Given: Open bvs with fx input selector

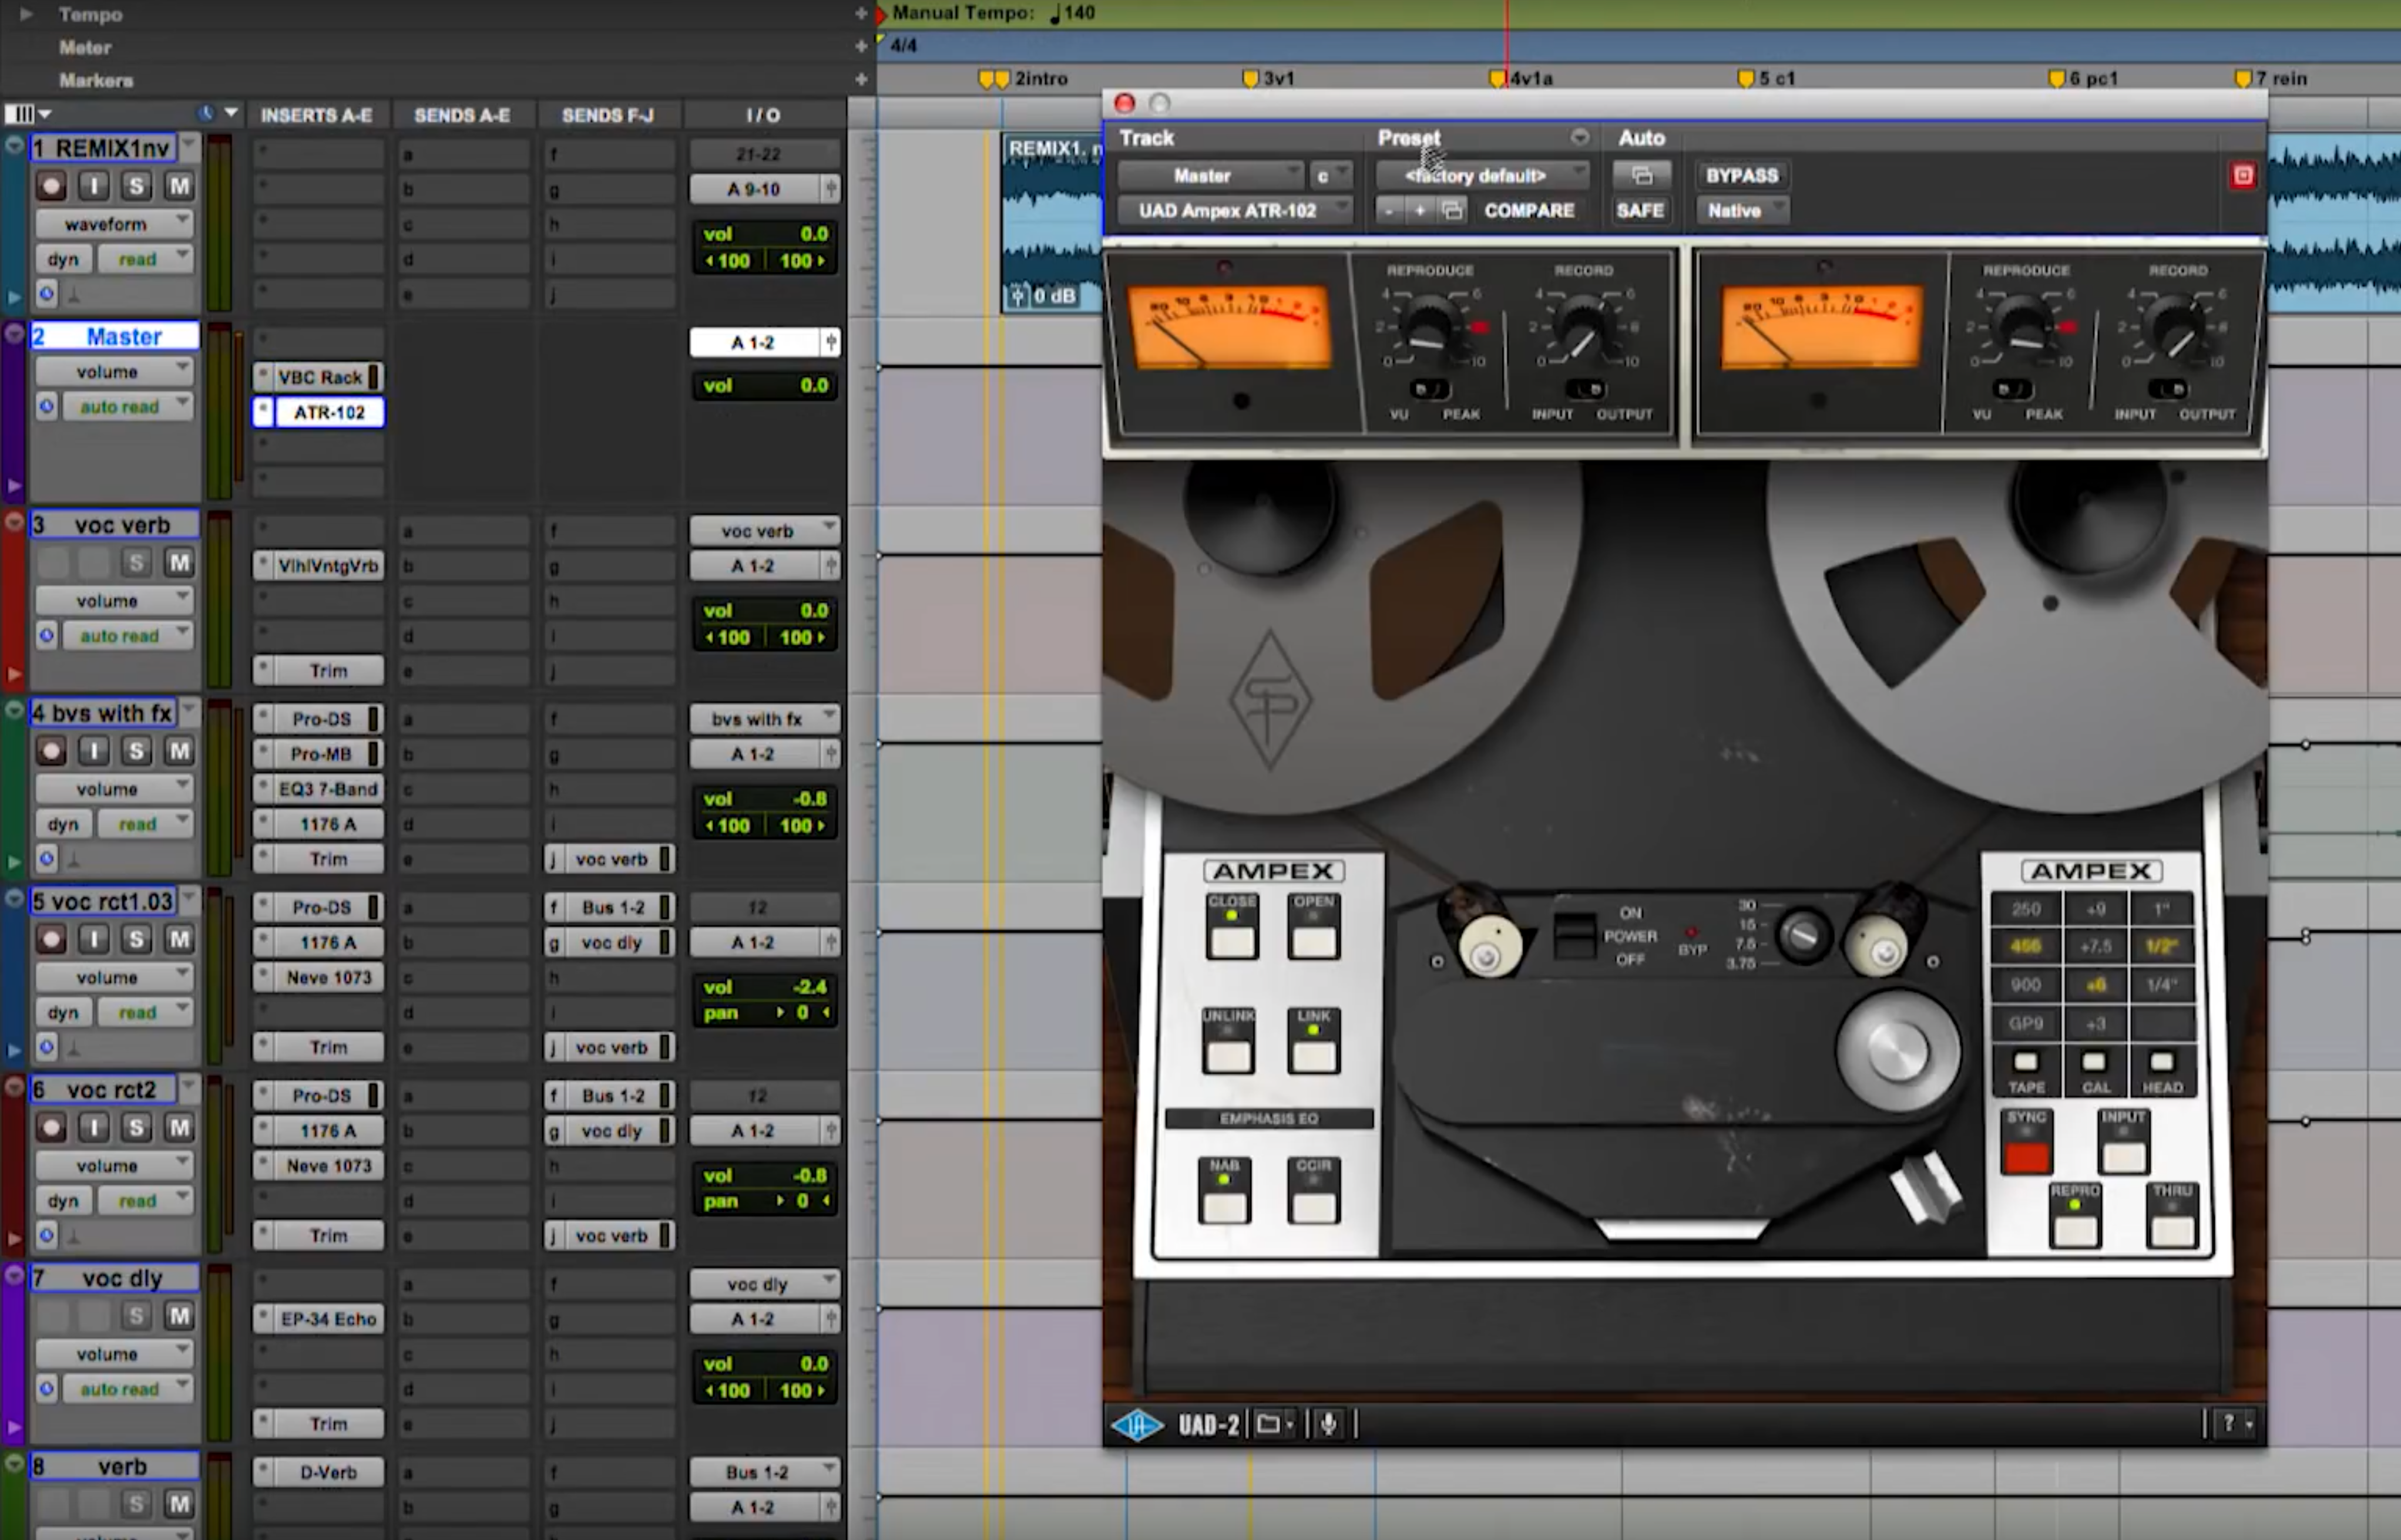Looking at the screenshot, I should pyautogui.click(x=764, y=718).
